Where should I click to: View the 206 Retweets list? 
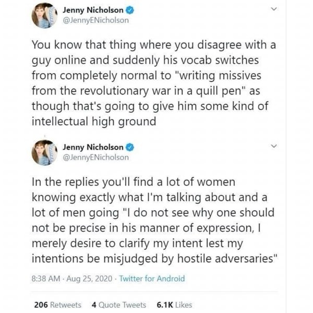pyautogui.click(x=57, y=304)
